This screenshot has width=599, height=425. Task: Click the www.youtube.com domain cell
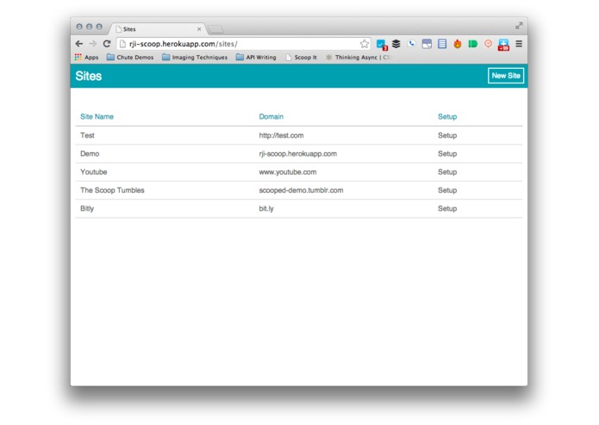pyautogui.click(x=288, y=172)
